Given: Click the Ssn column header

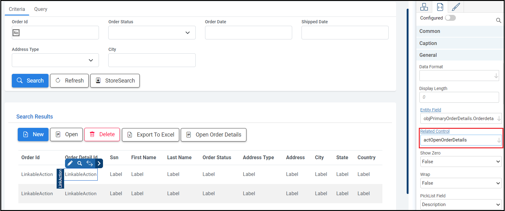Looking at the screenshot, I should pyautogui.click(x=114, y=157).
